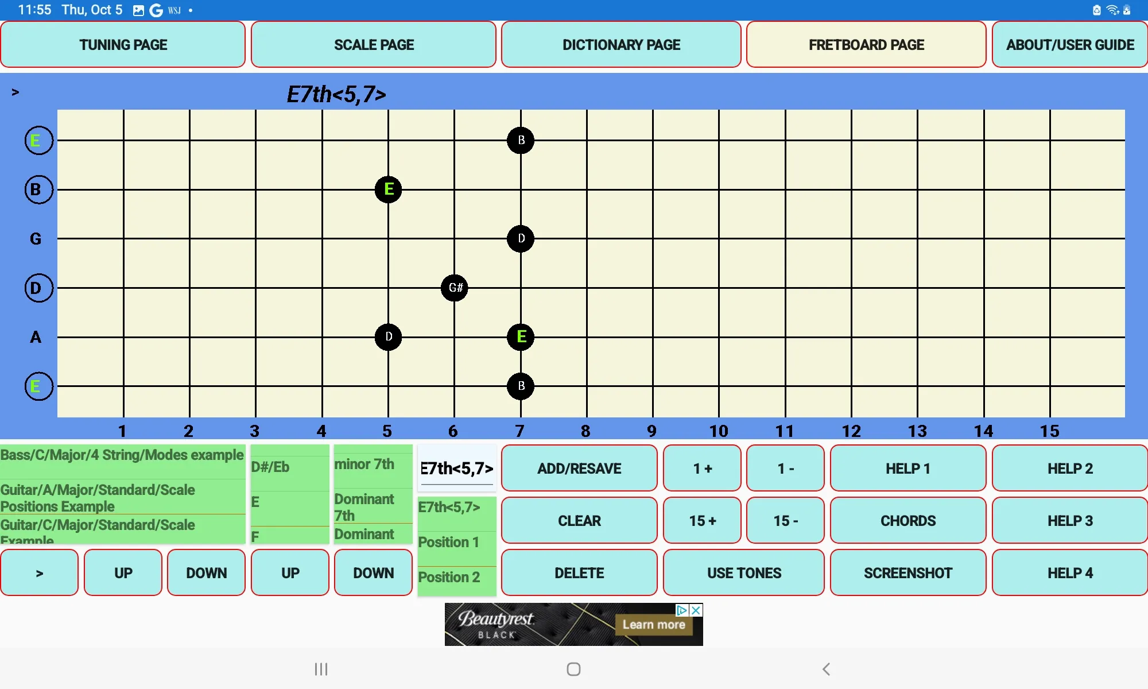Expand the > arrow above fretboard
Viewport: 1148px width, 689px height.
(x=15, y=92)
